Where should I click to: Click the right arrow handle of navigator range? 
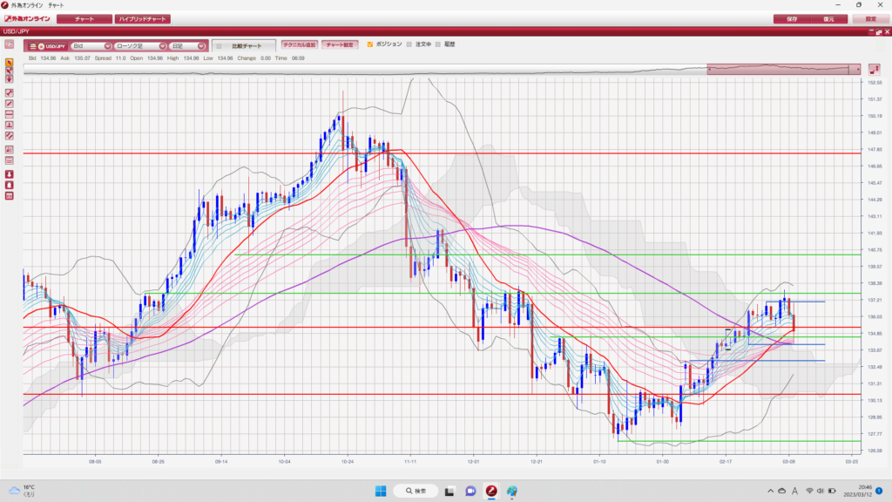(x=858, y=70)
